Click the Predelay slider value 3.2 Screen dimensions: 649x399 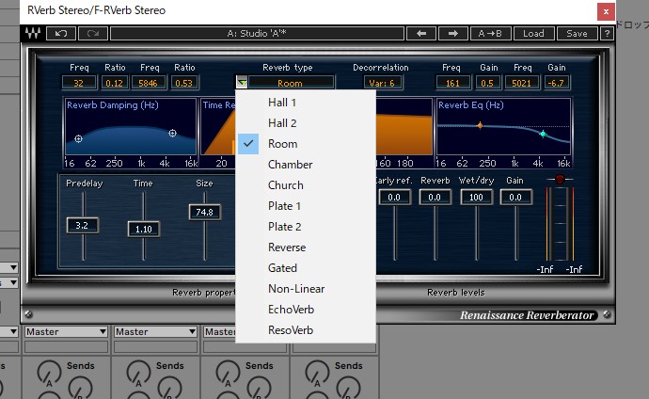(x=83, y=226)
